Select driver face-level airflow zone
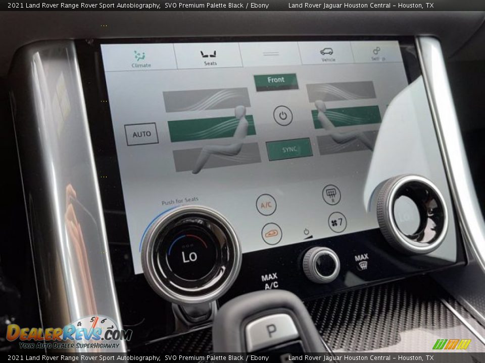The width and height of the screenshot is (485, 363). tap(212, 129)
